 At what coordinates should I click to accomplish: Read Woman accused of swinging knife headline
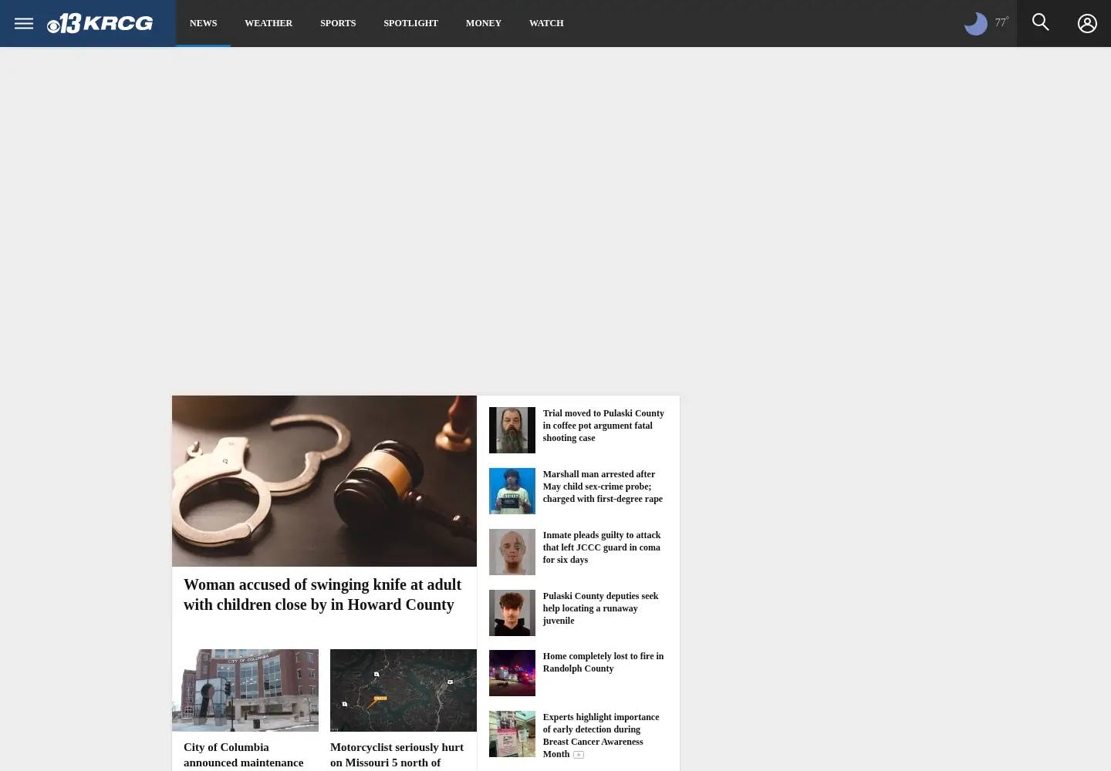pos(322,594)
